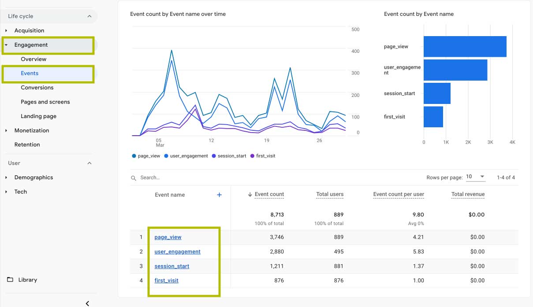
Task: Collapse the Life cycle section
Action: pyautogui.click(x=89, y=16)
